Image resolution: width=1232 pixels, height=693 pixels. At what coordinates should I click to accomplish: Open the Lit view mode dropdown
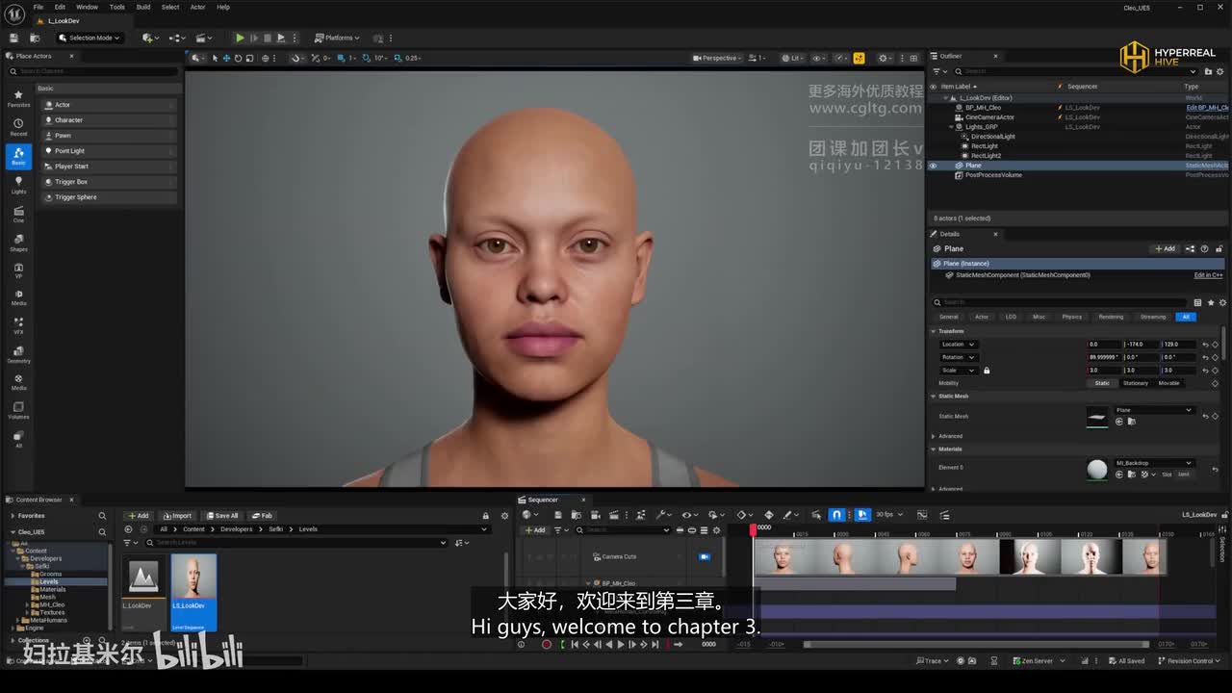792,58
